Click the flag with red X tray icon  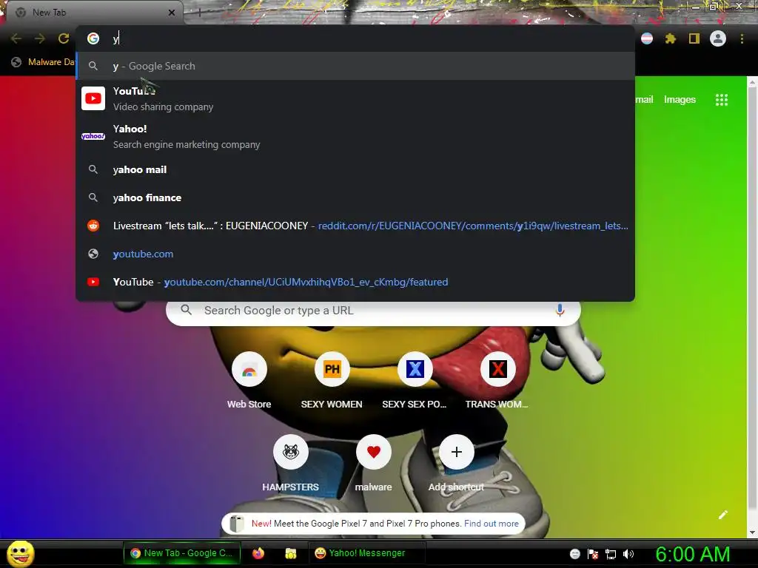(x=593, y=554)
